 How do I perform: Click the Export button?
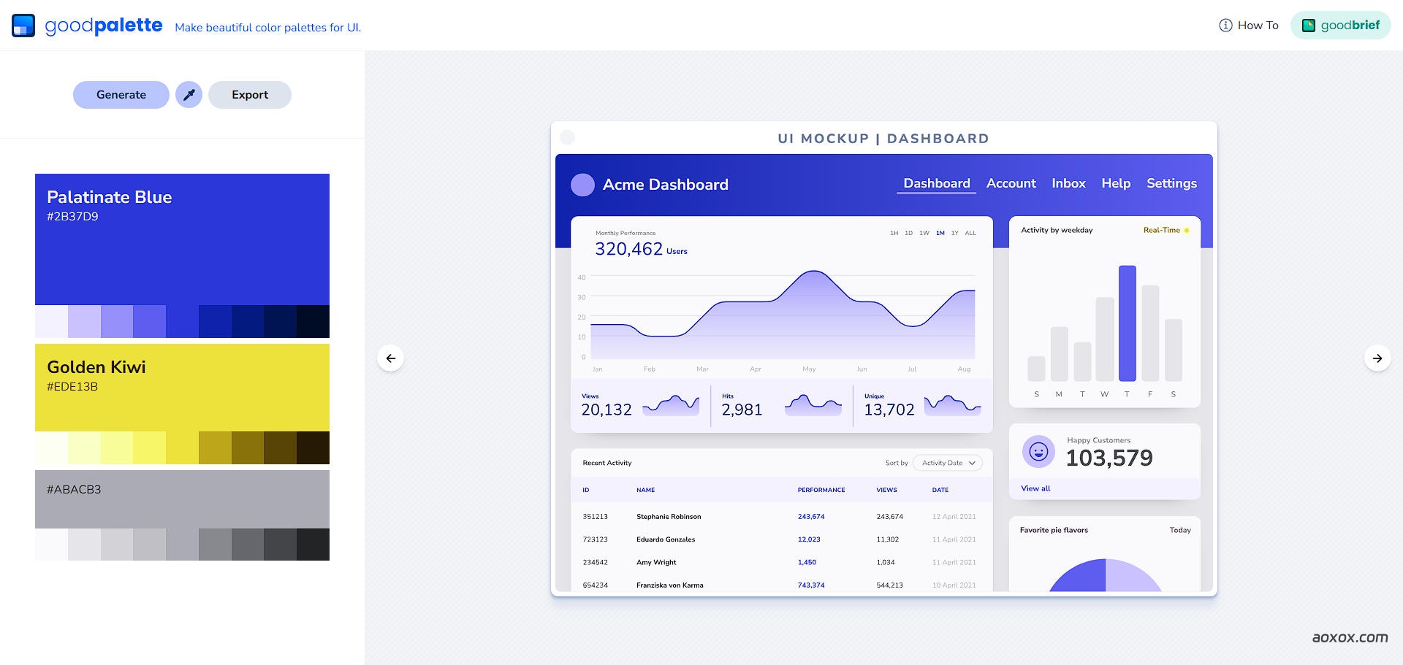click(x=250, y=95)
